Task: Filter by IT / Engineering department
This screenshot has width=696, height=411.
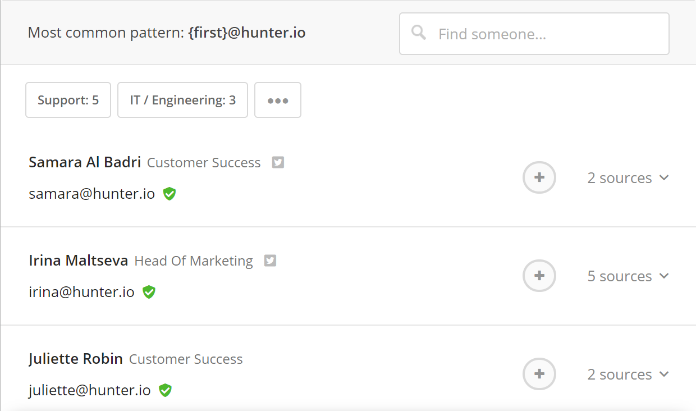Action: [182, 100]
